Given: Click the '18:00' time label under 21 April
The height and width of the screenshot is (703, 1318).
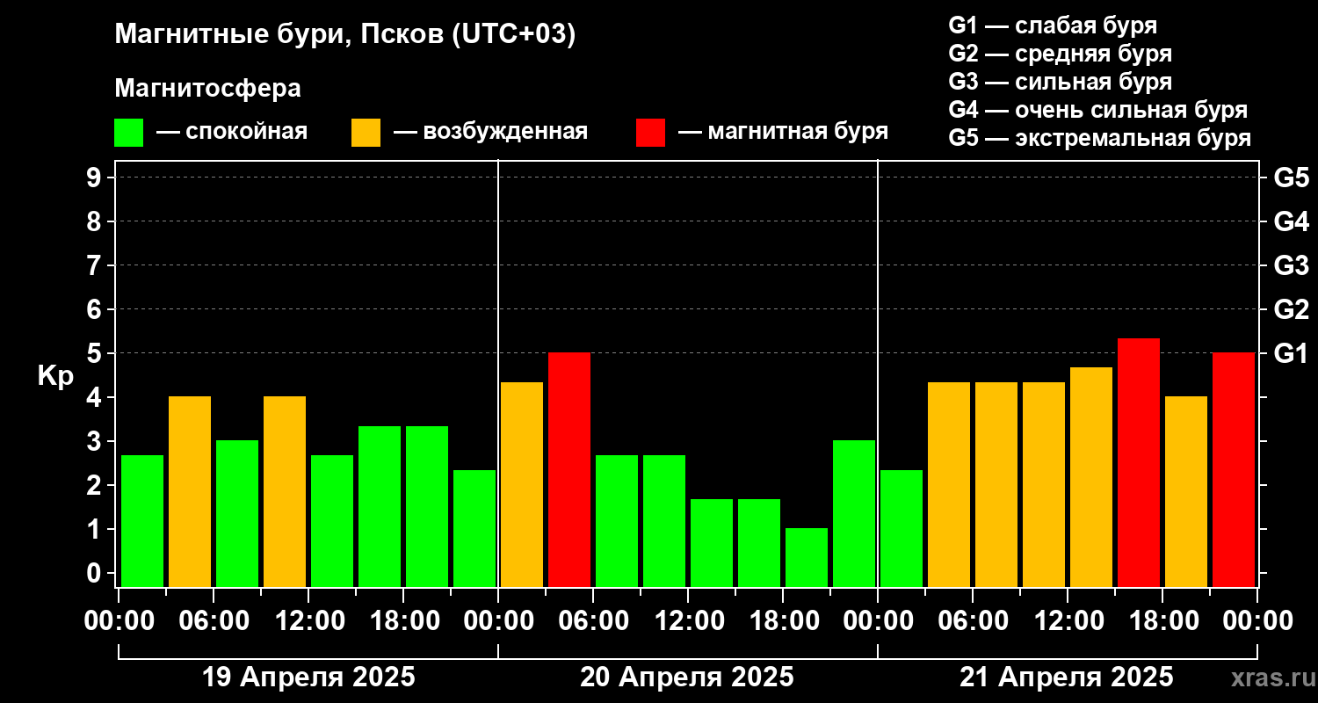Looking at the screenshot, I should point(1162,621).
